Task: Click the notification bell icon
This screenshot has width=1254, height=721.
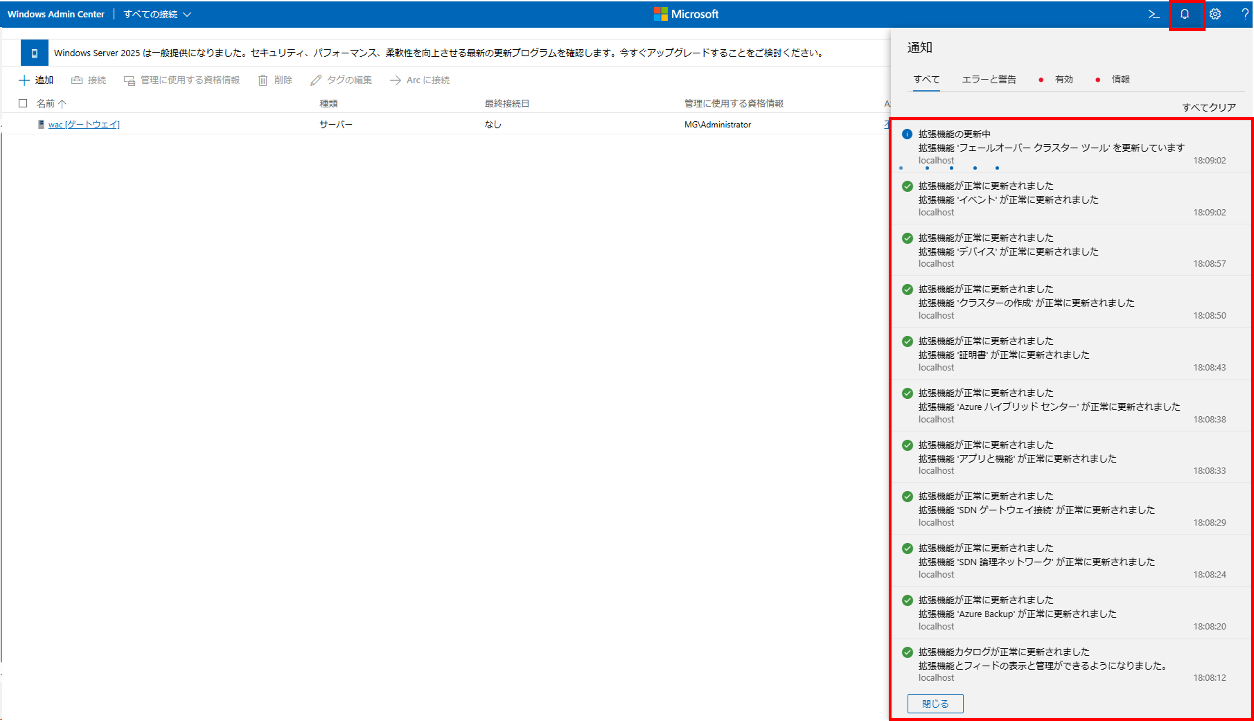Action: click(x=1185, y=14)
